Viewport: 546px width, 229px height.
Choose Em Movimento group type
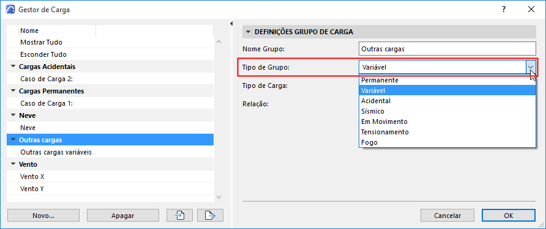[447, 122]
